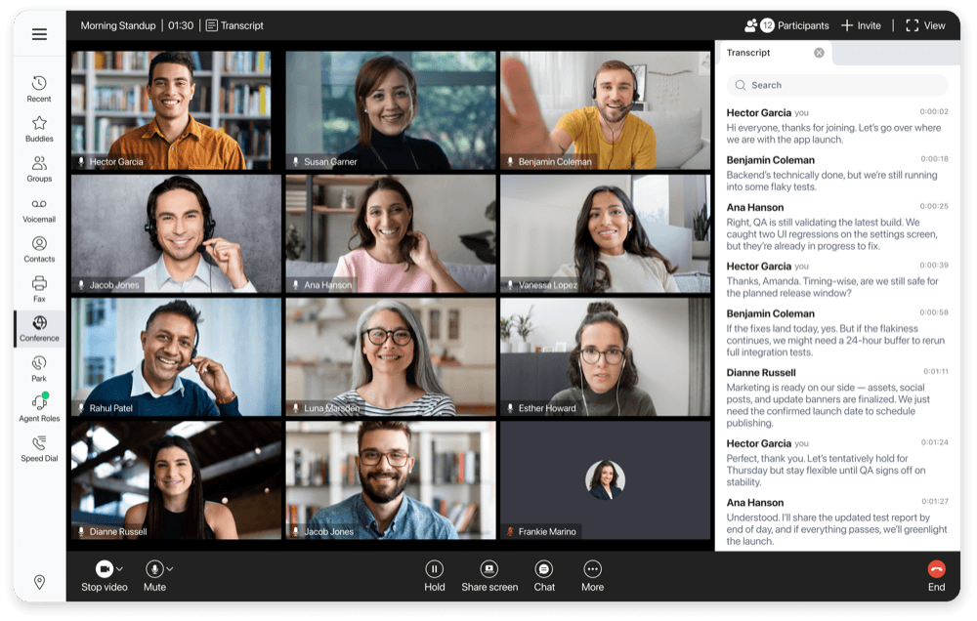
Task: Open the hamburger navigation menu
Action: click(39, 34)
